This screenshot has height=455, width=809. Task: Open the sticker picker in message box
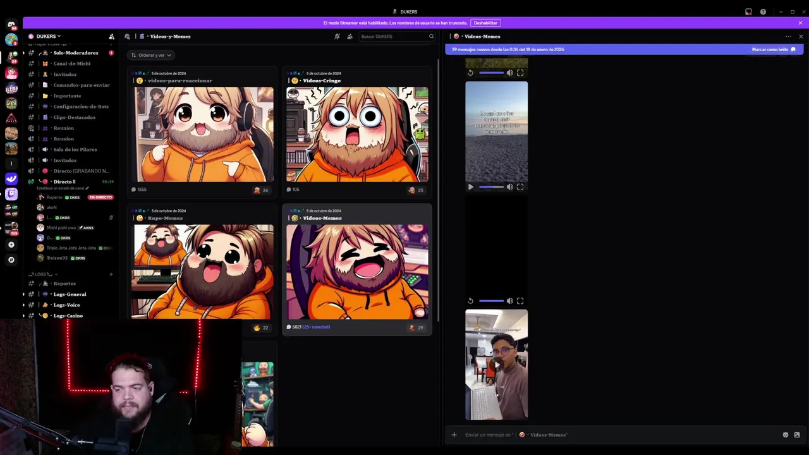point(786,435)
